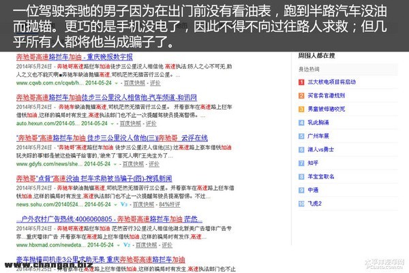This screenshot has height=273, width=409.
Task: Open hot search 三大核电项目将启动
Action: point(331,82)
